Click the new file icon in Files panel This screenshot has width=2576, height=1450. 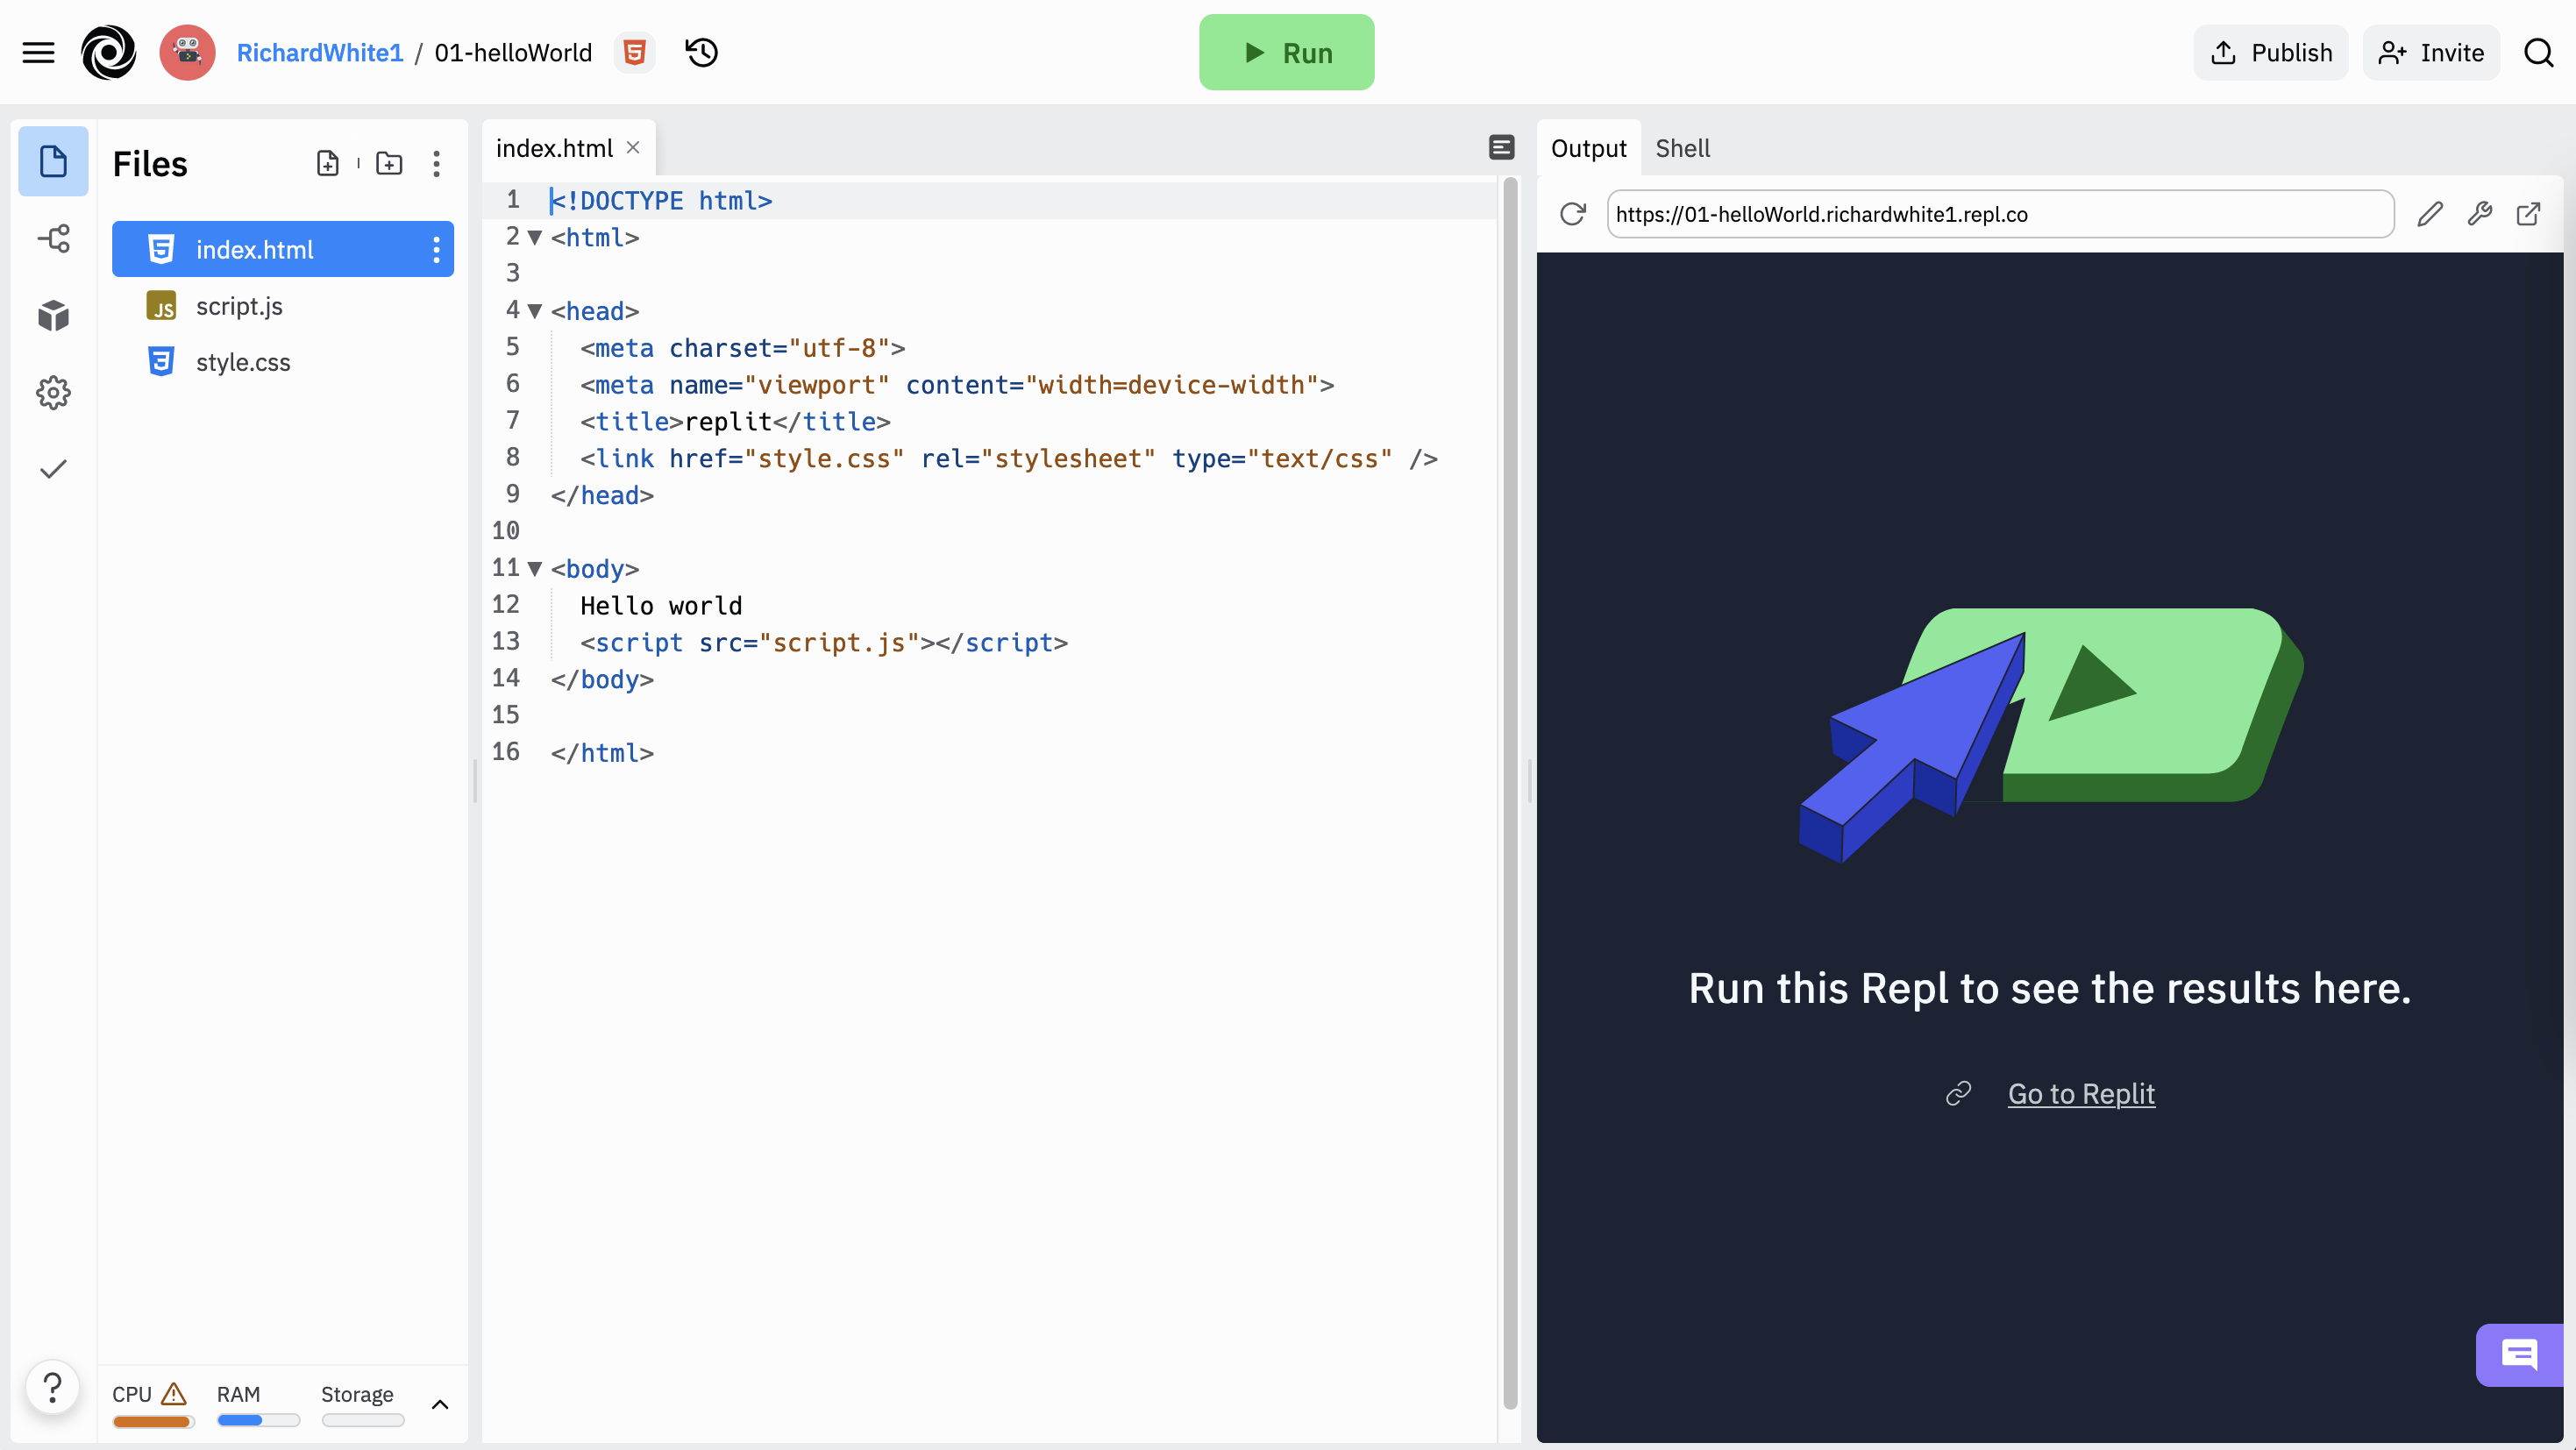(x=327, y=163)
